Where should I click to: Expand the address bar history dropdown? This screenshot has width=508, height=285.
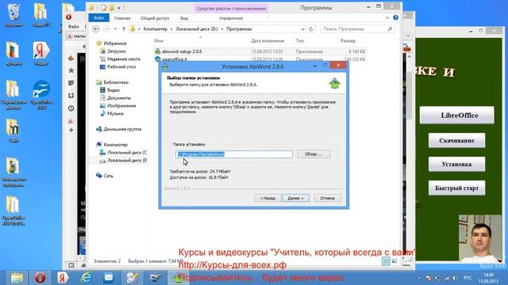(x=302, y=29)
